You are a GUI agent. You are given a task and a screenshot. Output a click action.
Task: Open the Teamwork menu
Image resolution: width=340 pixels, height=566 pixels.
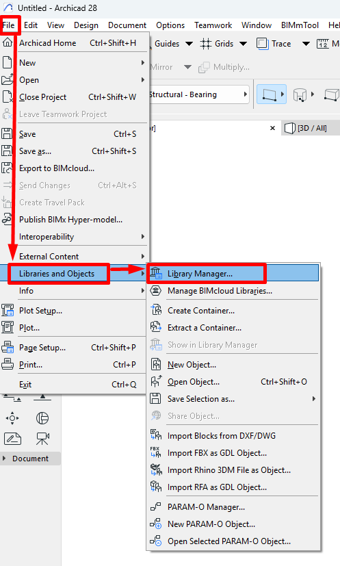click(x=213, y=25)
